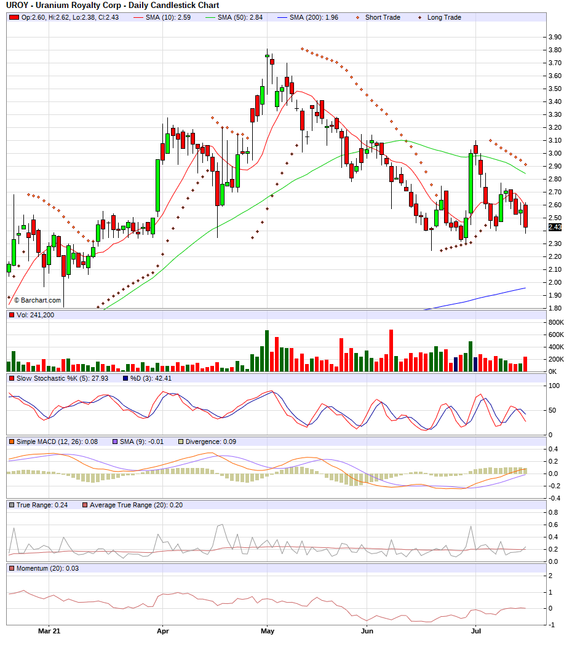572x650 pixels.
Task: Click the tallest green volume bar near May
Action: pos(267,351)
